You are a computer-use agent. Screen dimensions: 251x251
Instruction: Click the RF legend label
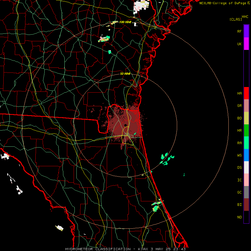pyautogui.click(x=239, y=31)
